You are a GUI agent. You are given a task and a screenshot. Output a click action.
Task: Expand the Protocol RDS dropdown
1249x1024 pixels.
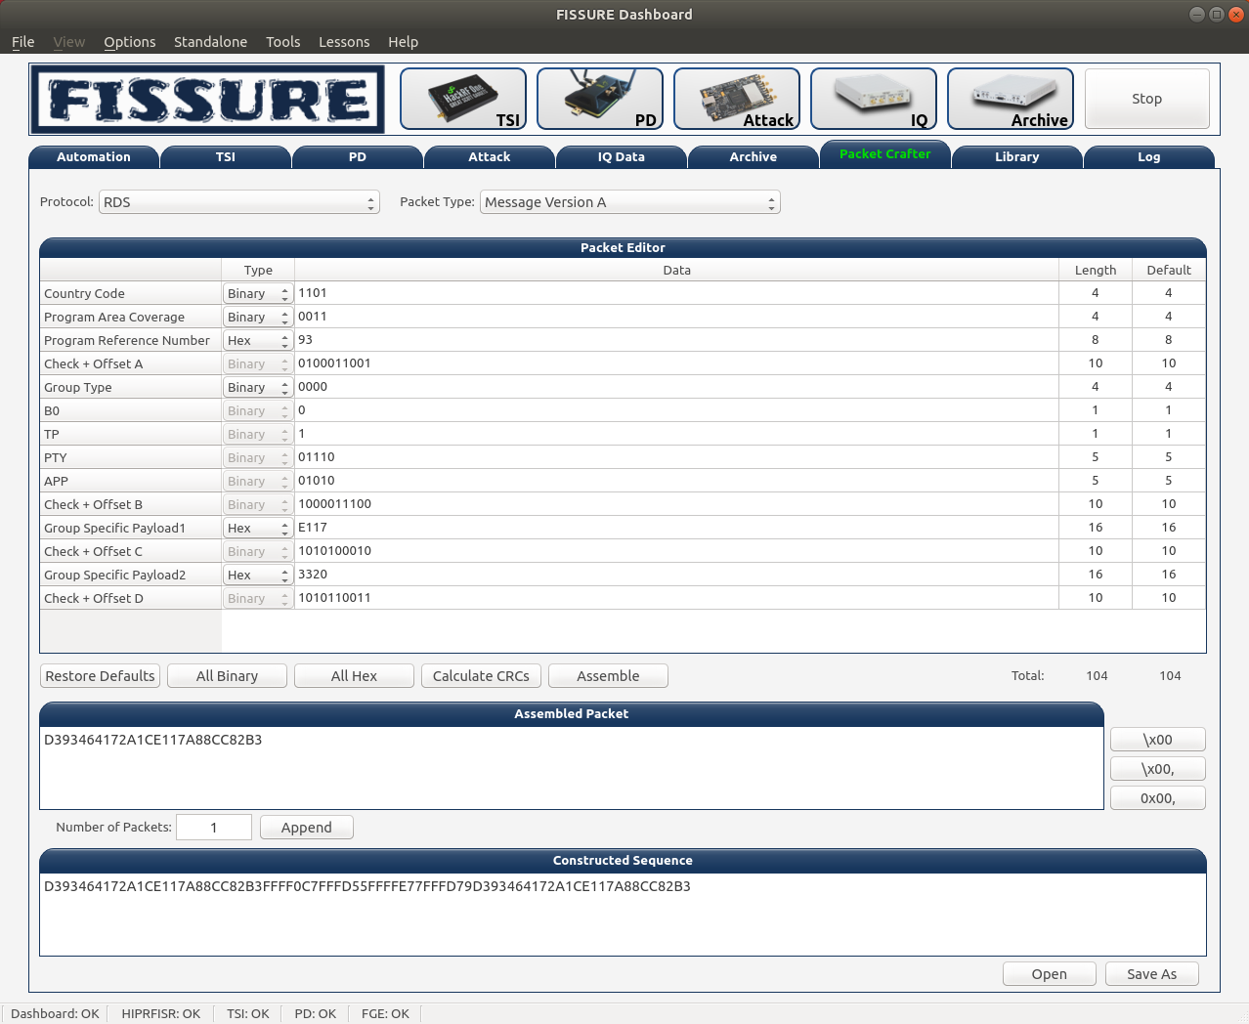[239, 202]
